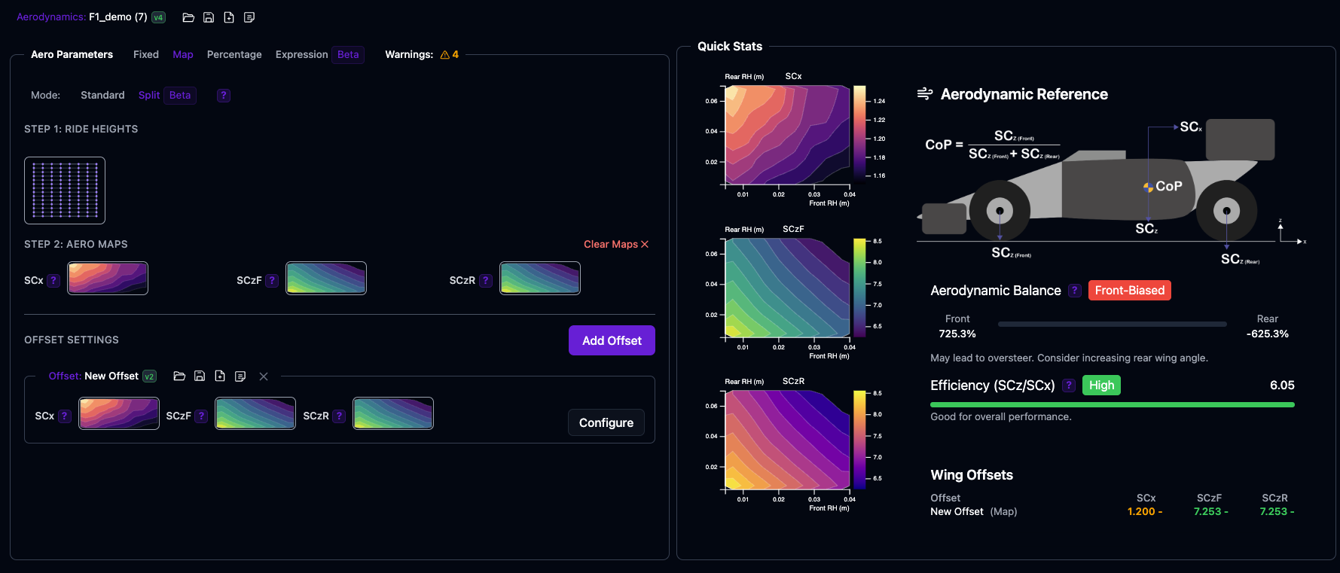Image resolution: width=1340 pixels, height=573 pixels.
Task: Switch aero parameters to Fixed
Action: (x=146, y=55)
